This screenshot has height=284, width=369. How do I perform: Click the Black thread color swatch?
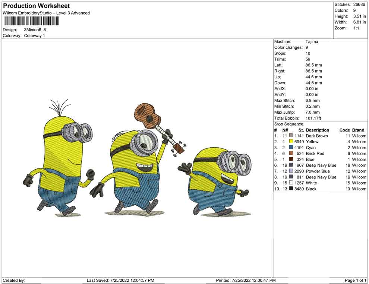click(x=291, y=189)
